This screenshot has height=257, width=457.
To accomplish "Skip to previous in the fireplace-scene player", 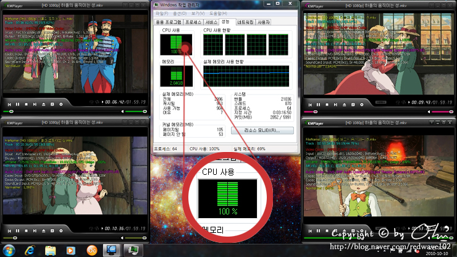I will (310, 231).
